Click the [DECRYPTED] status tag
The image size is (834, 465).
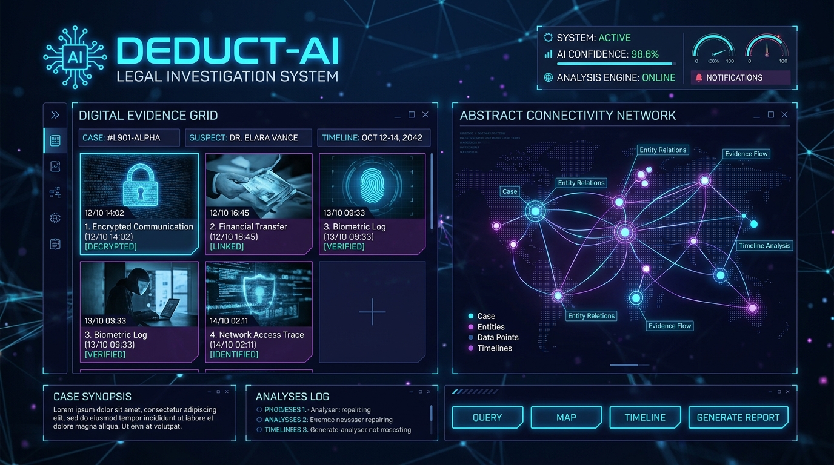pyautogui.click(x=111, y=247)
